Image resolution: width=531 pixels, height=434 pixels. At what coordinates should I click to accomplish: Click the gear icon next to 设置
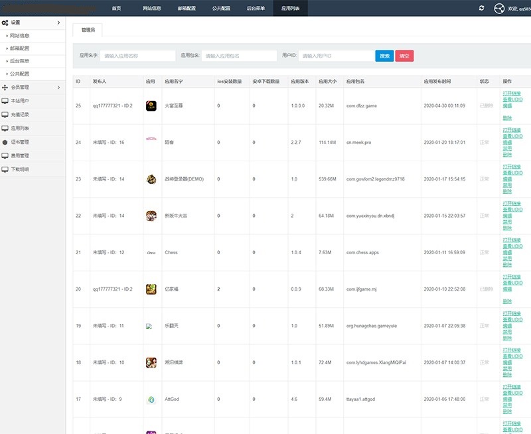5,23
